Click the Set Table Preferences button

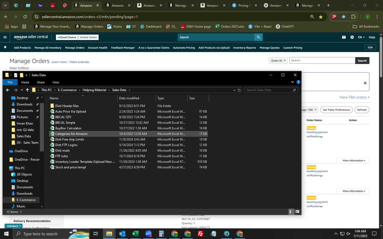pyautogui.click(x=336, y=110)
